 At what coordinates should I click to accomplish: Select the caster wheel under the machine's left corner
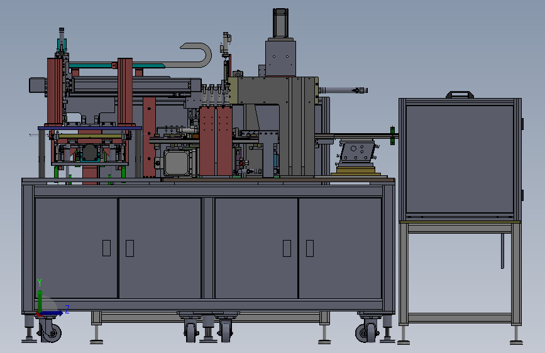[x=51, y=332]
